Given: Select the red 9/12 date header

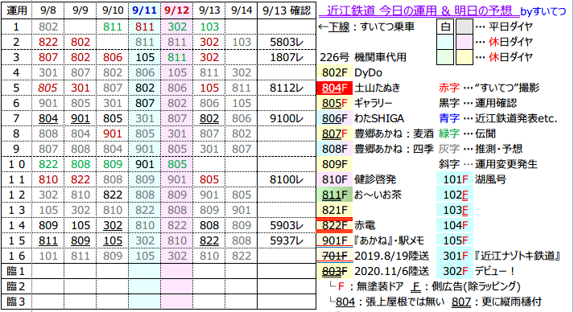Looking at the screenshot, I should pyautogui.click(x=176, y=11).
